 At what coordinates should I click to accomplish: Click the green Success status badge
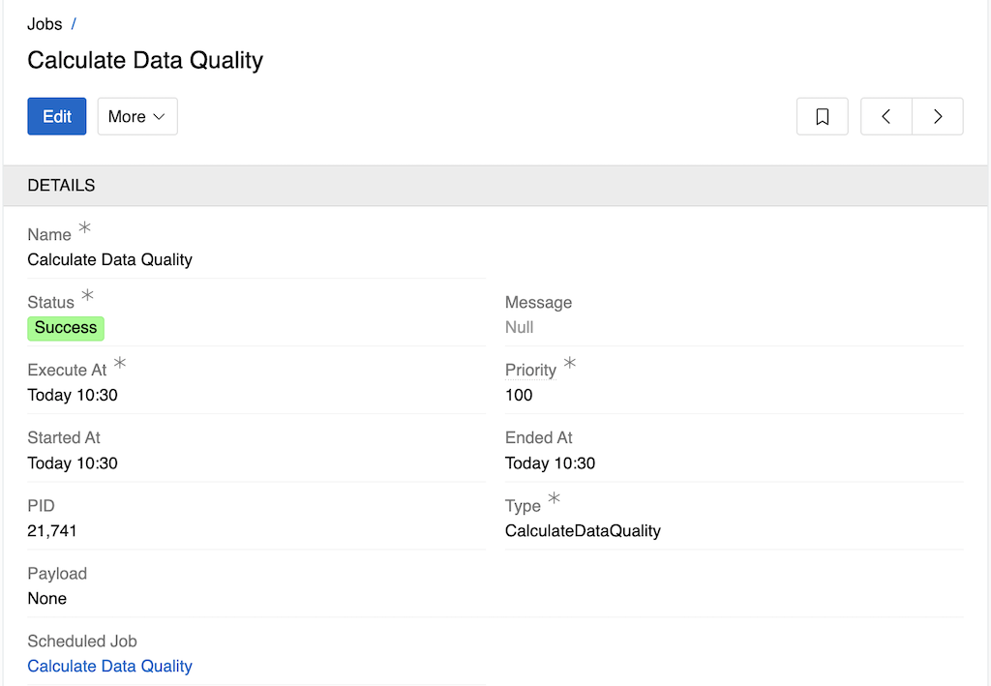click(x=66, y=328)
